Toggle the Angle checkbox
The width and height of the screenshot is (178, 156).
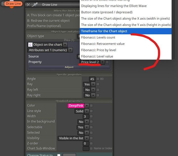[98, 79]
